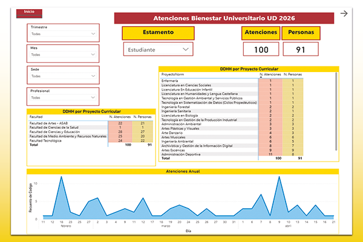
Task: Select the Facultad de Artes - ASAB row
Action: 91,123
